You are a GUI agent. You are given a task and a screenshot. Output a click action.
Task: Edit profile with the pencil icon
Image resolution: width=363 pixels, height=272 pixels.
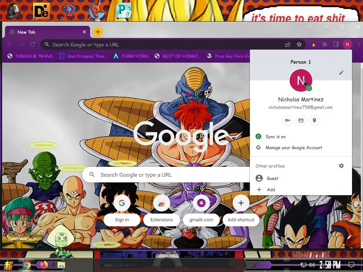pyautogui.click(x=341, y=73)
